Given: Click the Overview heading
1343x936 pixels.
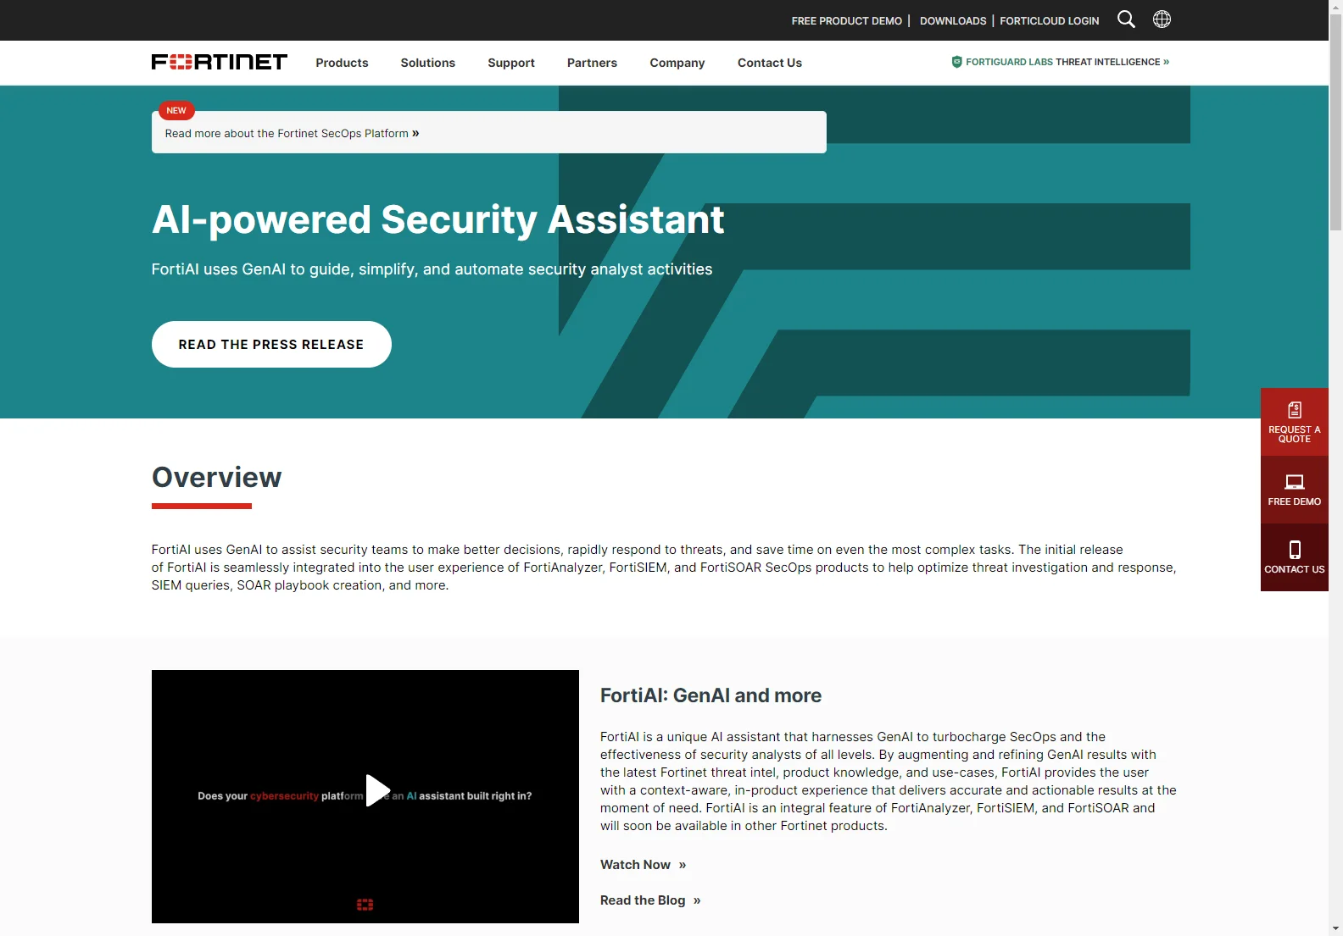Looking at the screenshot, I should 216,477.
